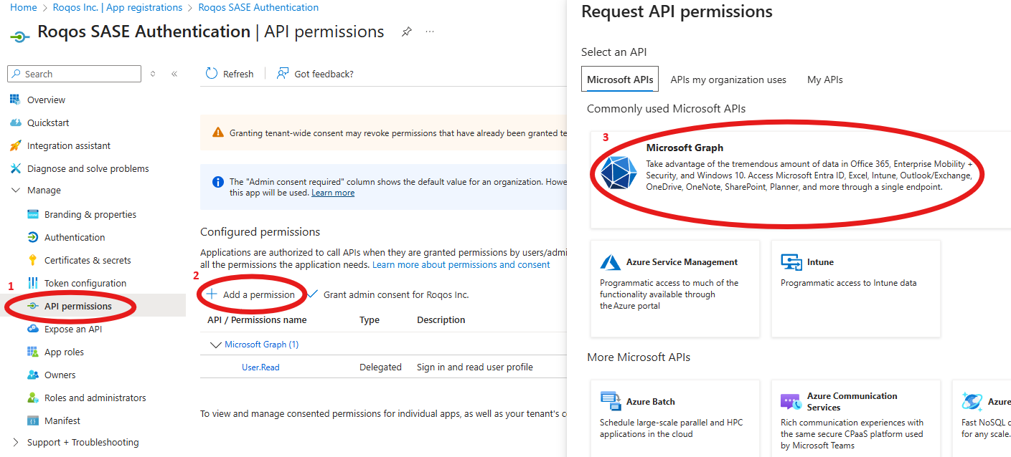1011x457 pixels.
Task: Click the Expose an API cloud icon
Action: [32, 329]
